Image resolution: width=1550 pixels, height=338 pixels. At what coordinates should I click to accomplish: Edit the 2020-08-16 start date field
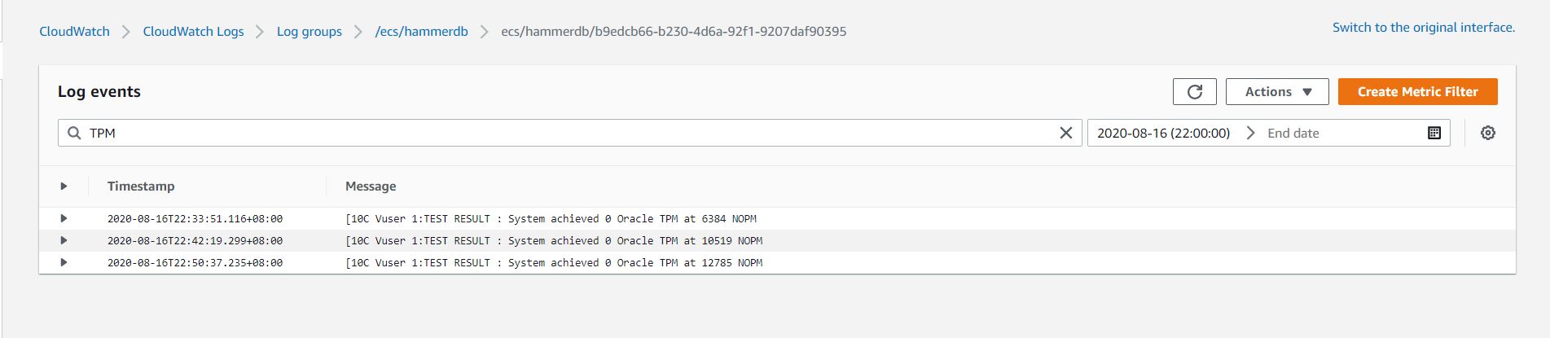1162,133
